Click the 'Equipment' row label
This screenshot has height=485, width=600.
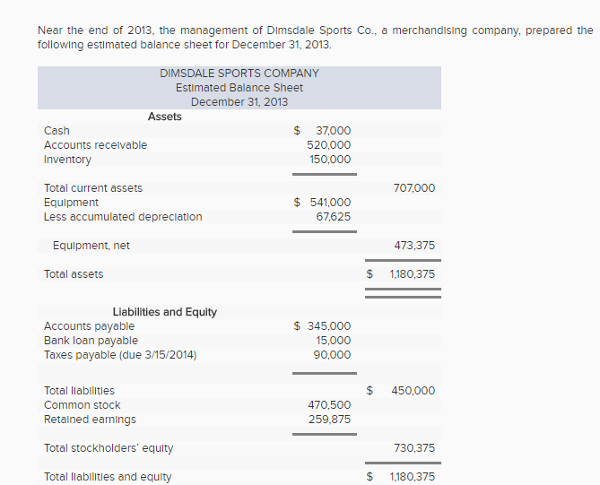(71, 203)
